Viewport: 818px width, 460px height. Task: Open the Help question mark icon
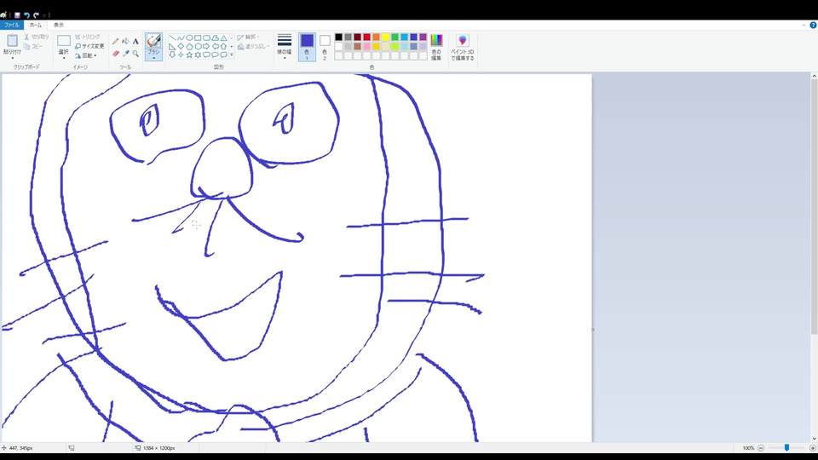click(813, 25)
